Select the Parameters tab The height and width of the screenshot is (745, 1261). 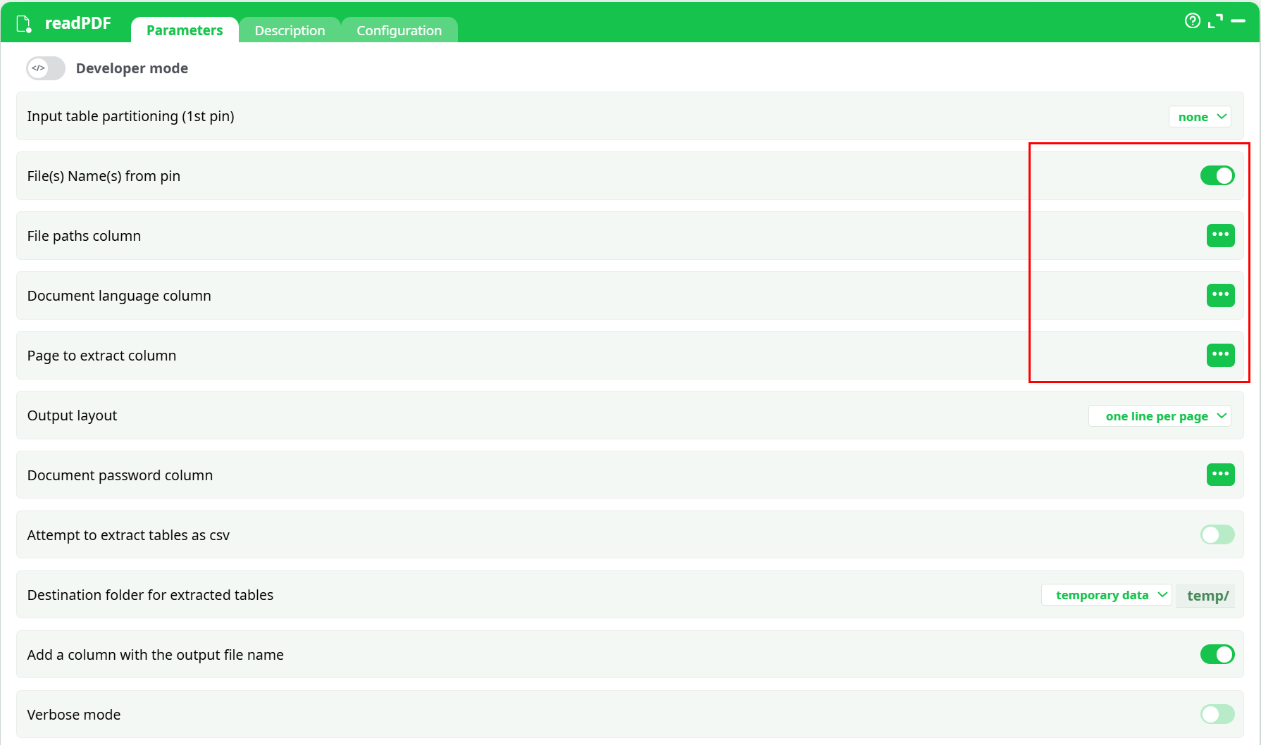click(x=185, y=30)
